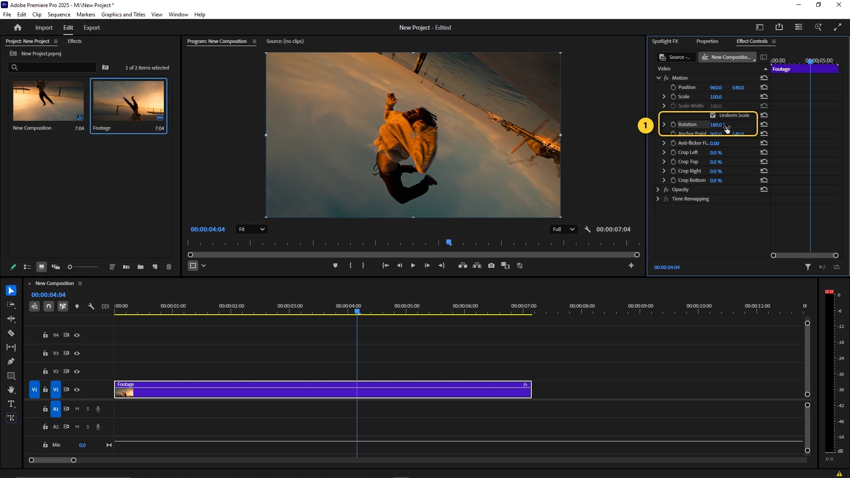
Task: Toggle V1 track output eye
Action: coord(77,390)
